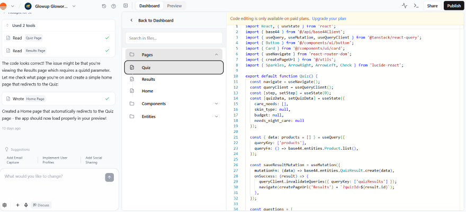Open the Read Results Page tool entry
Viewport: 466px width, 212px height.
59,51
